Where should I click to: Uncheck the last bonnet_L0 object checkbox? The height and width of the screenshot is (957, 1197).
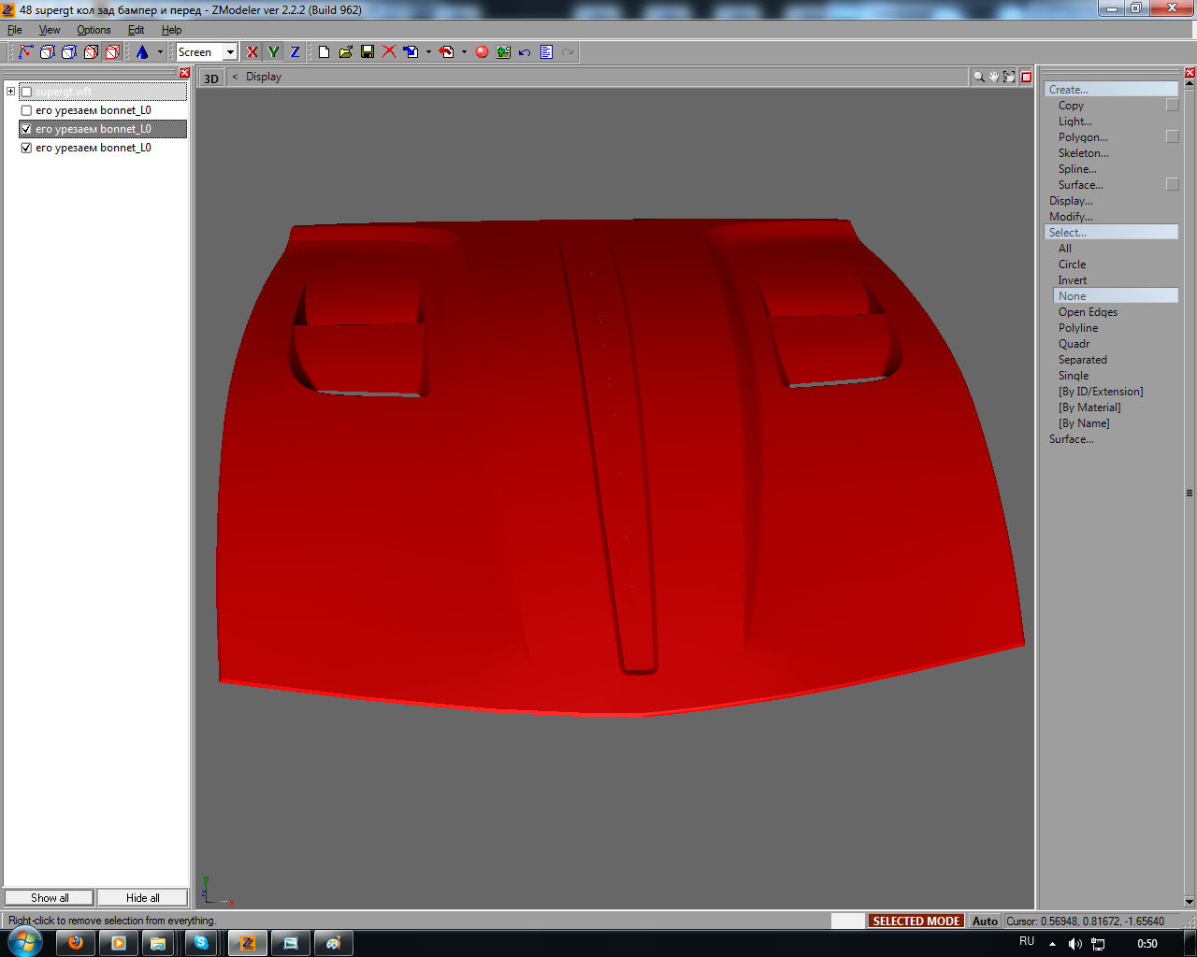coord(26,148)
